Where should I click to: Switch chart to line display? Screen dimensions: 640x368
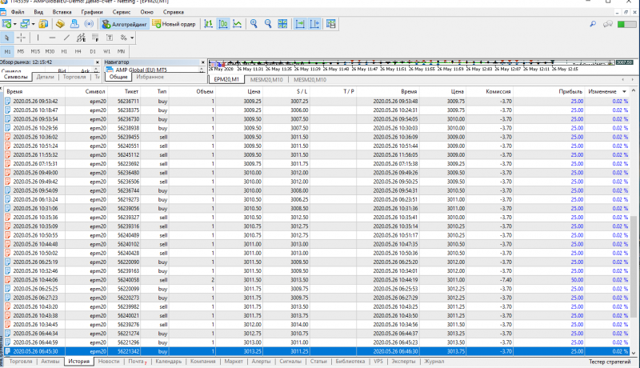click(237, 24)
